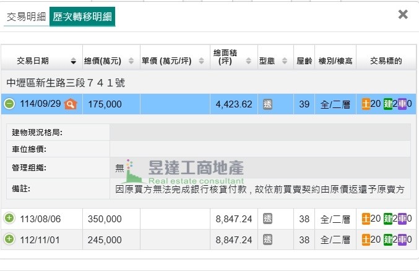Click the orange 土 land icon in 114/09/29 row
Screen dimensions: 419x271
tap(366, 104)
